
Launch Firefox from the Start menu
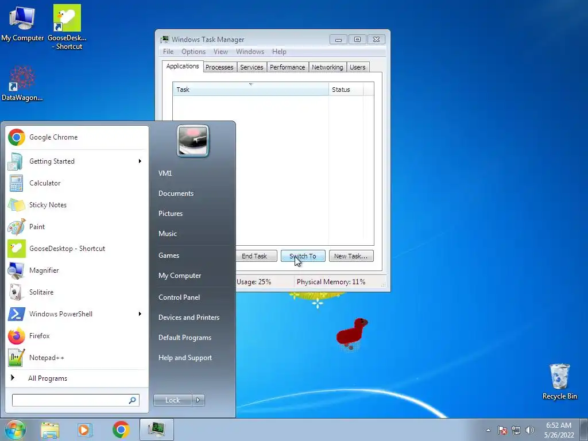tap(78, 335)
